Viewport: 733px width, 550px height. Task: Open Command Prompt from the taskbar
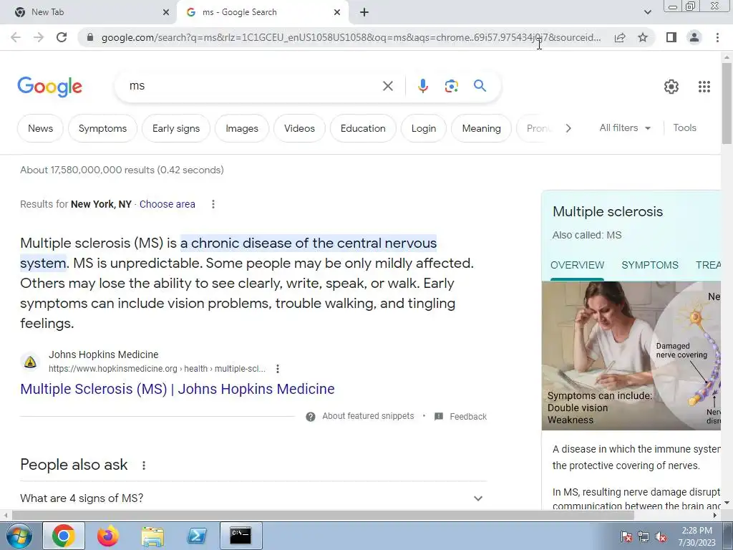[241, 536]
